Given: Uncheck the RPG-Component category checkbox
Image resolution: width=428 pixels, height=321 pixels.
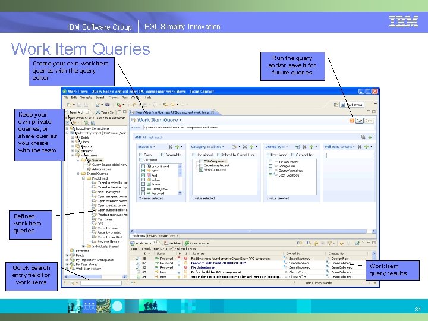Looking at the screenshot, I should coord(201,170).
